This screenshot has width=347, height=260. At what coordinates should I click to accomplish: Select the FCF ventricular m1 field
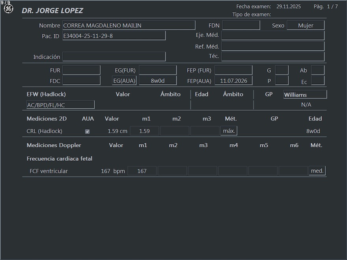(142, 171)
